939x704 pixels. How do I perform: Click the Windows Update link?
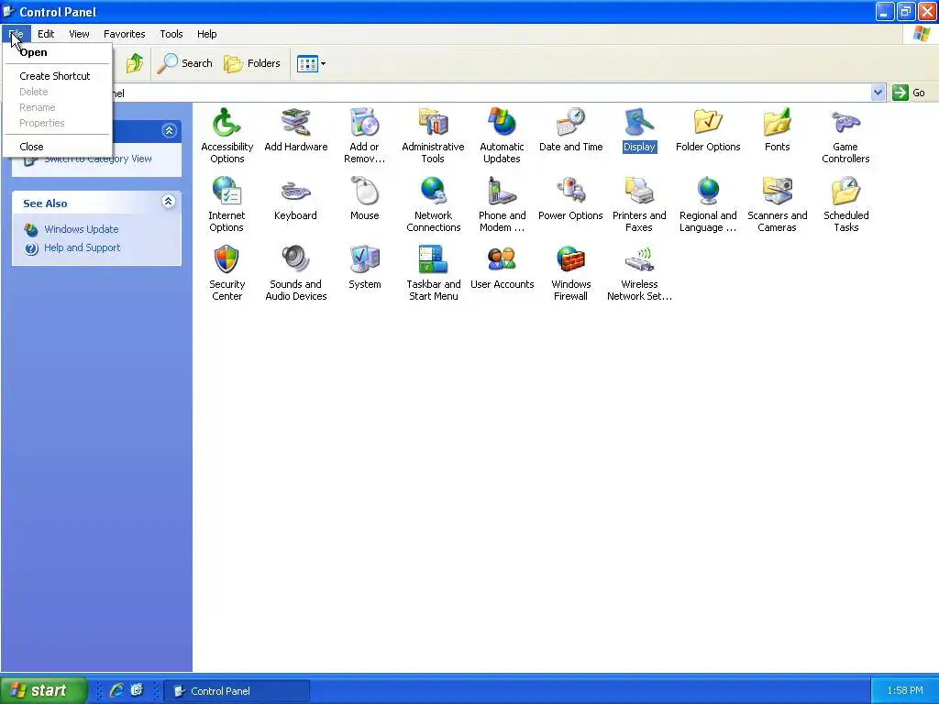(82, 229)
